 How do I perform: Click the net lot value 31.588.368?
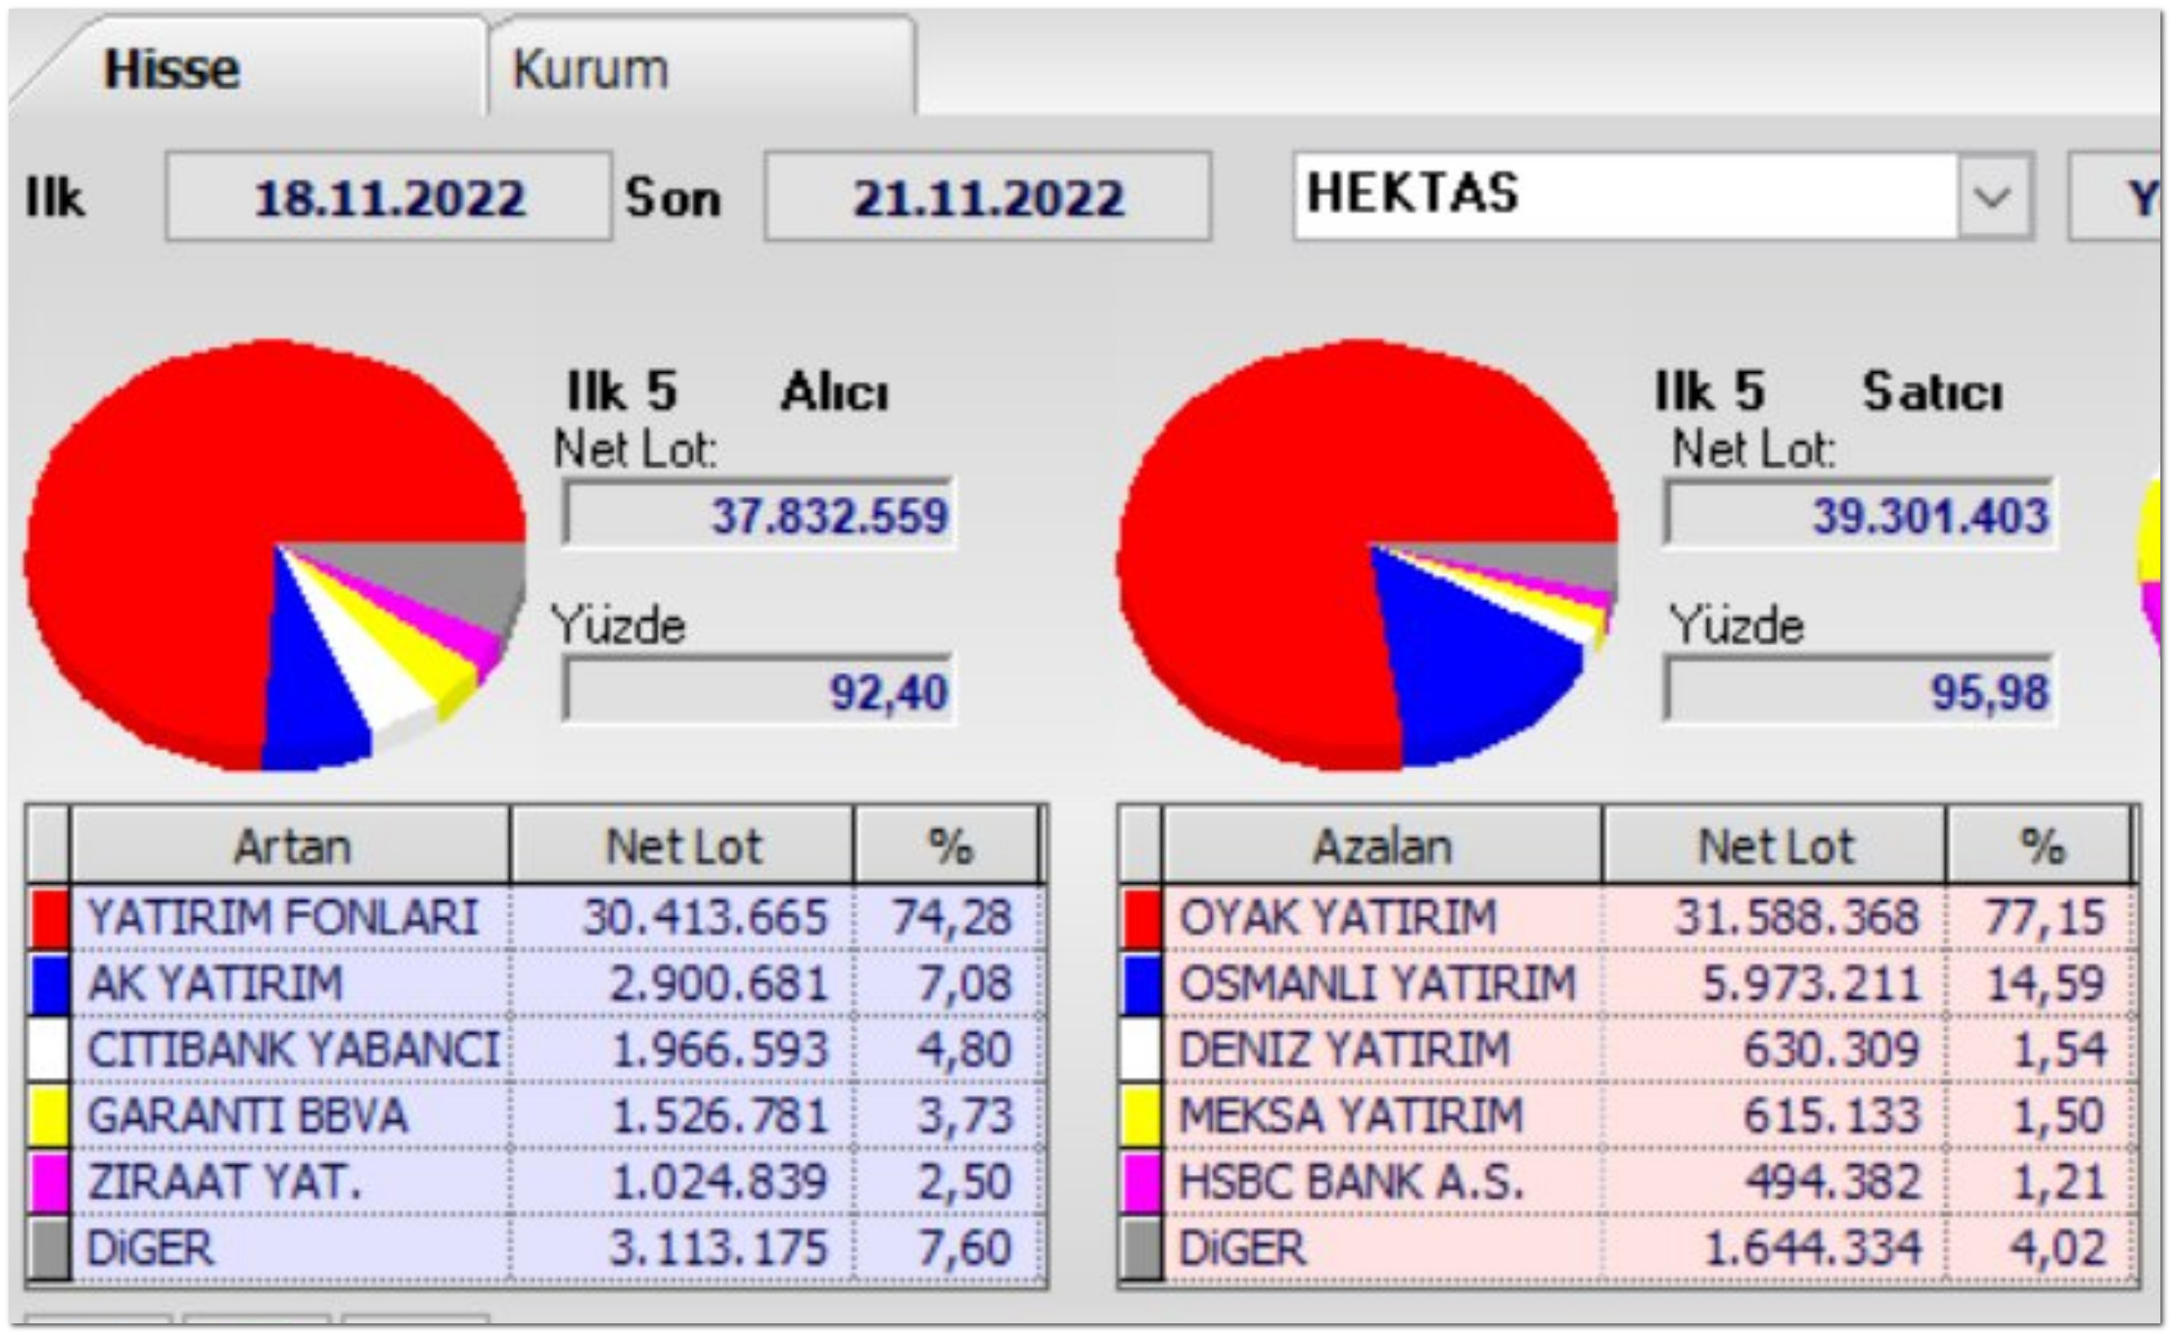[x=1797, y=918]
